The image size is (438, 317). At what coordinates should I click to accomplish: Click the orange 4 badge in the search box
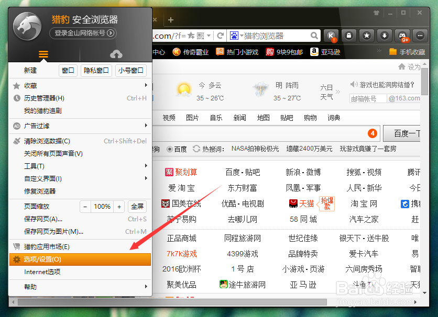point(373,133)
